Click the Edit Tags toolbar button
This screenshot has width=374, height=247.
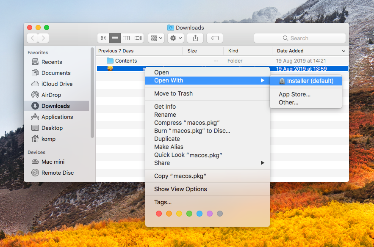click(215, 38)
